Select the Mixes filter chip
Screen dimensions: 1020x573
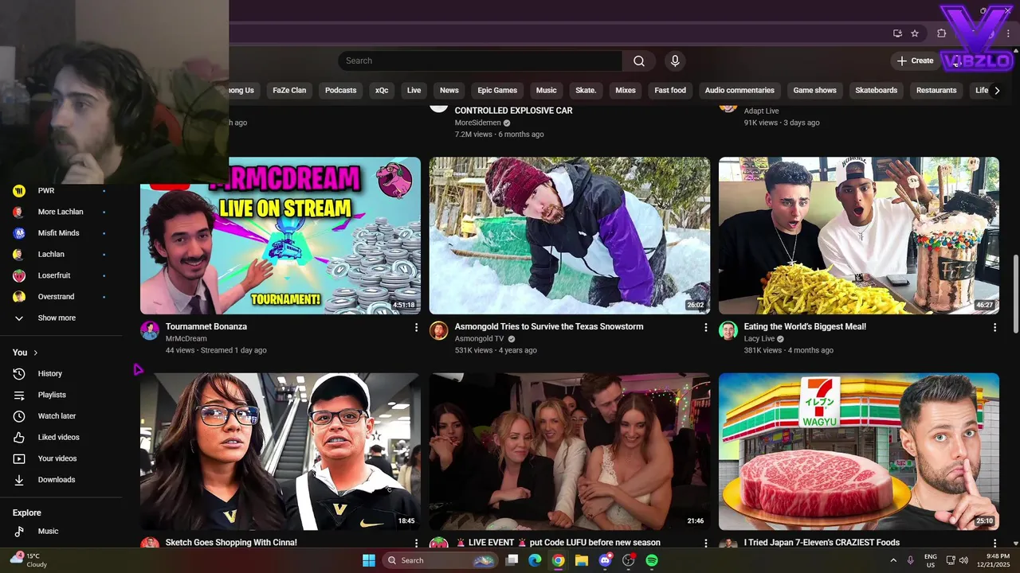pos(626,90)
